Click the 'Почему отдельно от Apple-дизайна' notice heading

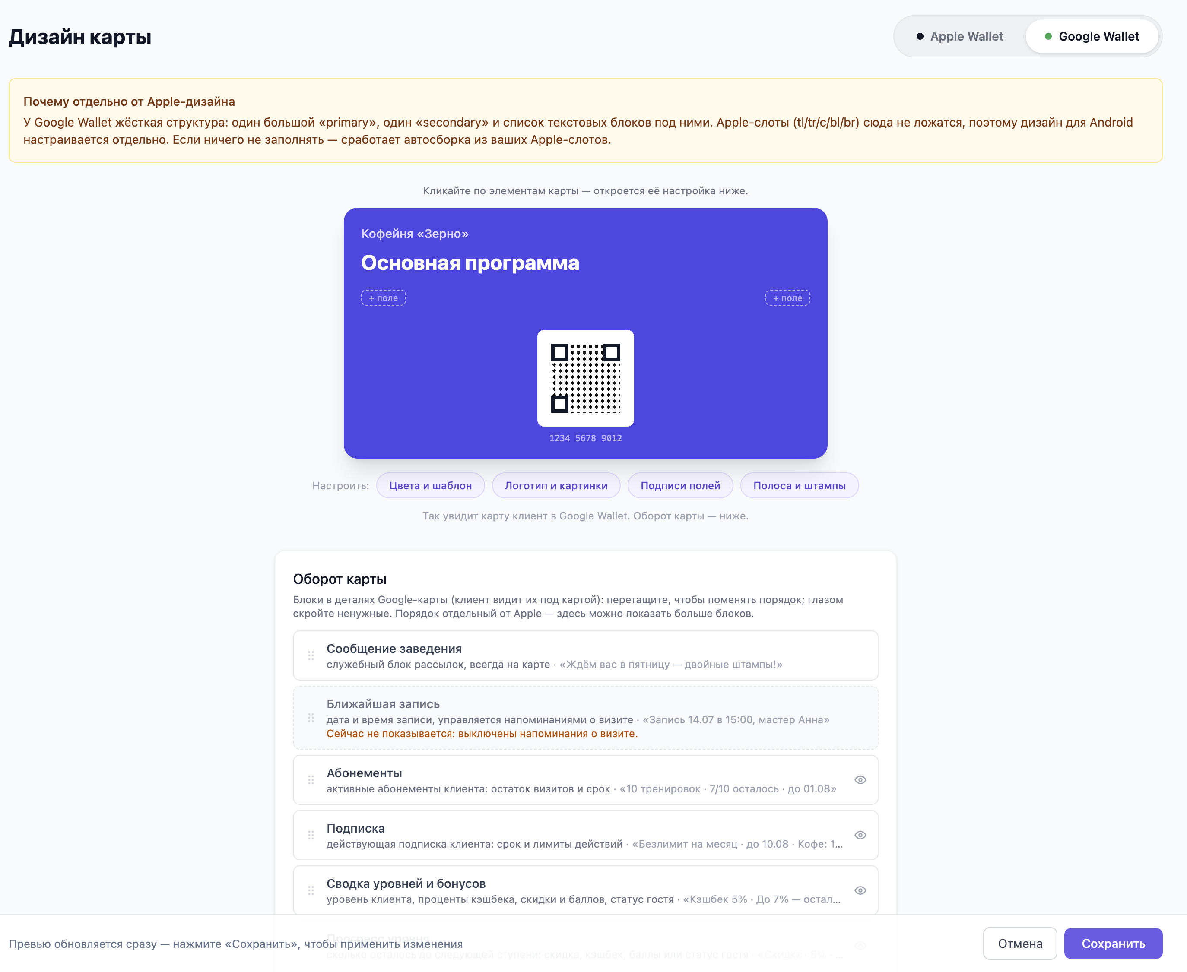point(129,101)
